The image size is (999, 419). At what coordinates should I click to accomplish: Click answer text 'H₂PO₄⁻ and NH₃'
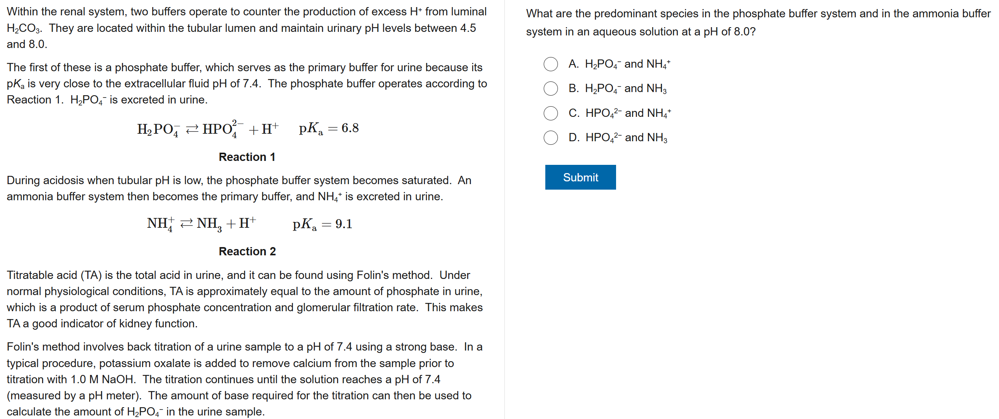(626, 89)
